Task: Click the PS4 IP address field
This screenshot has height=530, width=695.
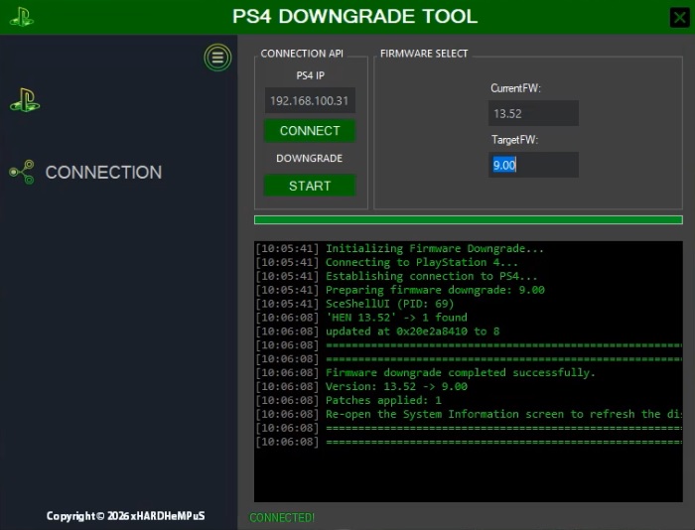Action: tap(310, 100)
